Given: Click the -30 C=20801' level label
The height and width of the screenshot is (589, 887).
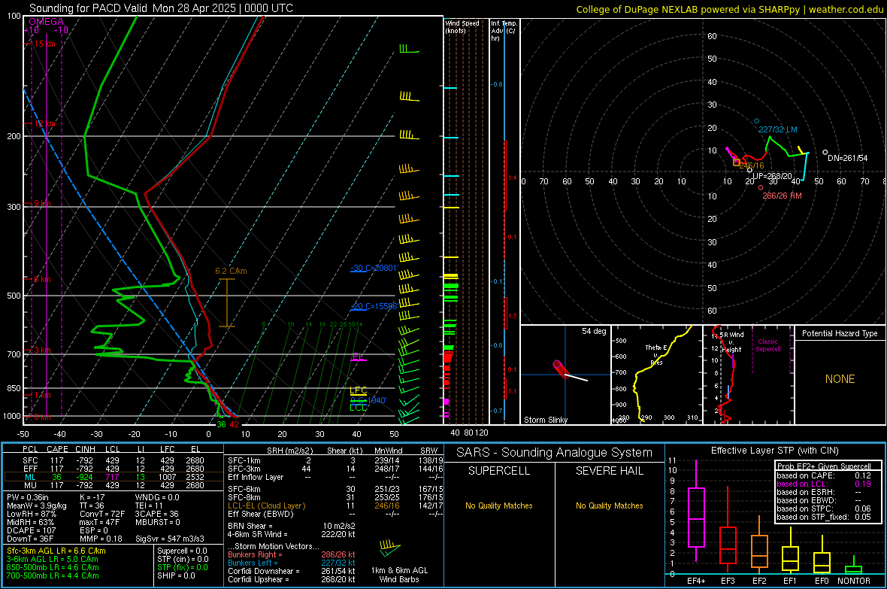Looking at the screenshot, I should tap(374, 268).
